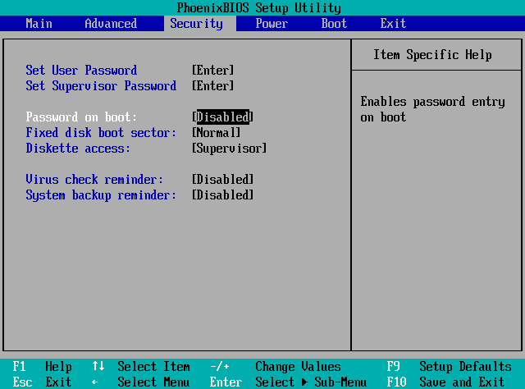
Task: Click the F1 key legend
Action: pyautogui.click(x=19, y=367)
